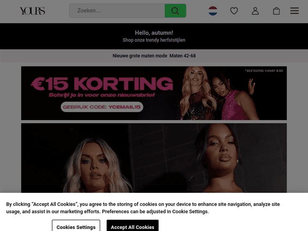Click the Cookies Settings button
308x231 pixels.
[x=76, y=226]
